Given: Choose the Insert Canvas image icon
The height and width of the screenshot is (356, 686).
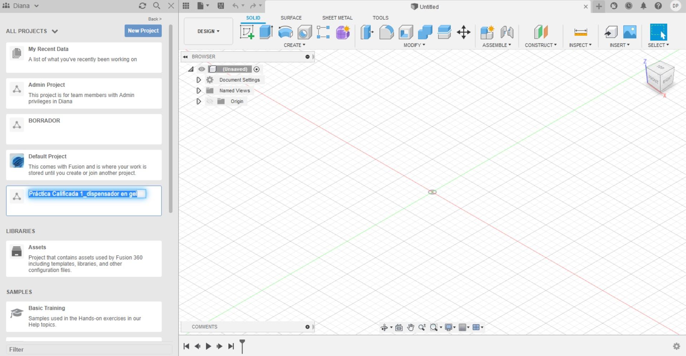Looking at the screenshot, I should click(630, 32).
